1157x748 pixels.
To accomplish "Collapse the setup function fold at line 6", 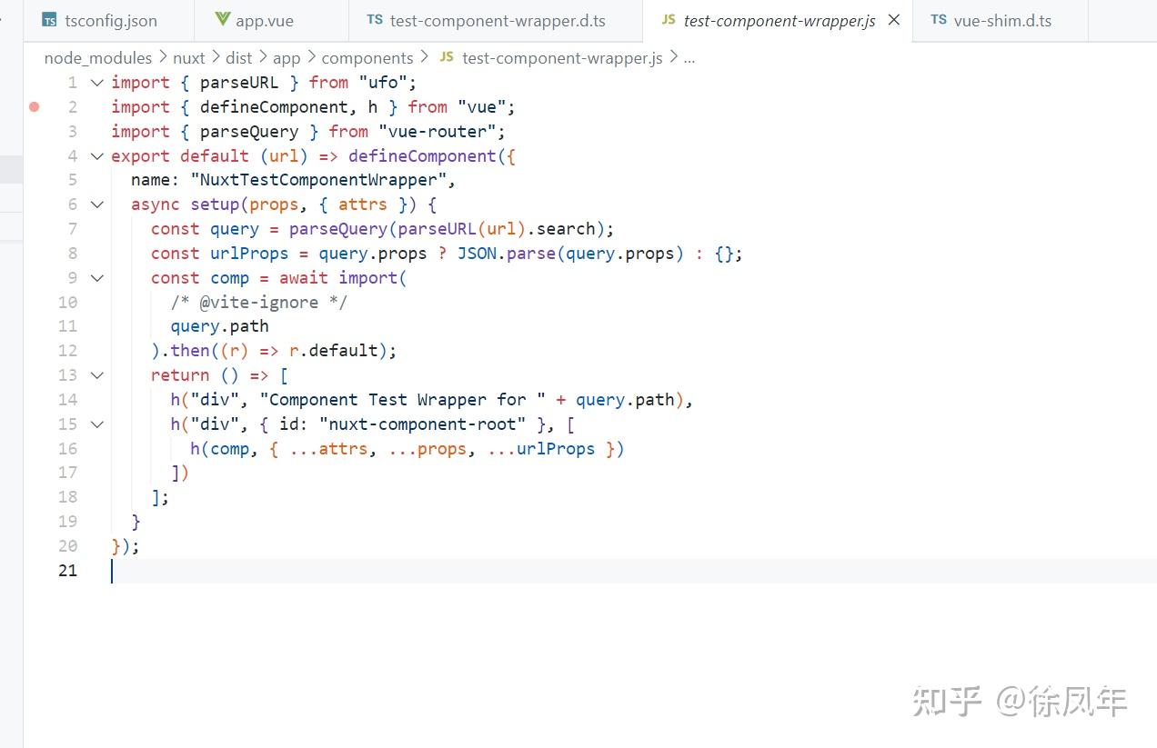I will 97,204.
